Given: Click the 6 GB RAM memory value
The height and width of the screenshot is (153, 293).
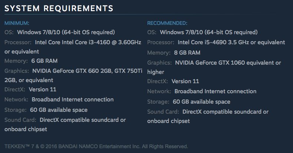Looking at the screenshot, I should (45, 61).
